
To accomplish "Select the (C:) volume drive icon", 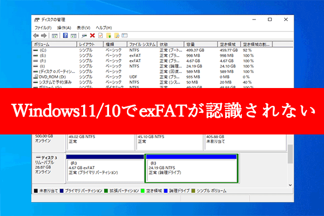I will click(x=36, y=50).
